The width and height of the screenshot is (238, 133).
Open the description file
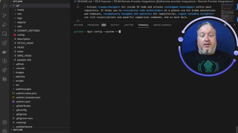point(24,39)
